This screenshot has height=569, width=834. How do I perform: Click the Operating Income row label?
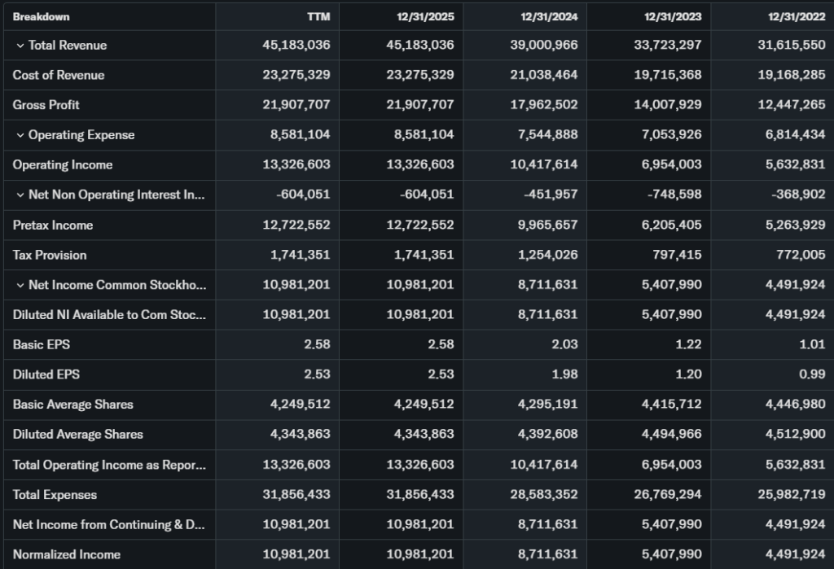point(63,164)
